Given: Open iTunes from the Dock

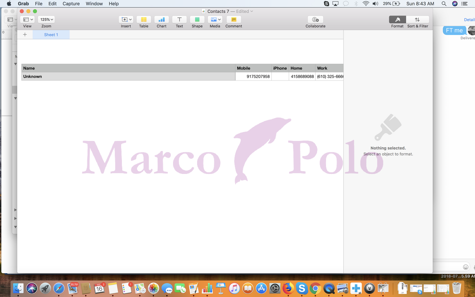Looking at the screenshot, I should coord(234,288).
